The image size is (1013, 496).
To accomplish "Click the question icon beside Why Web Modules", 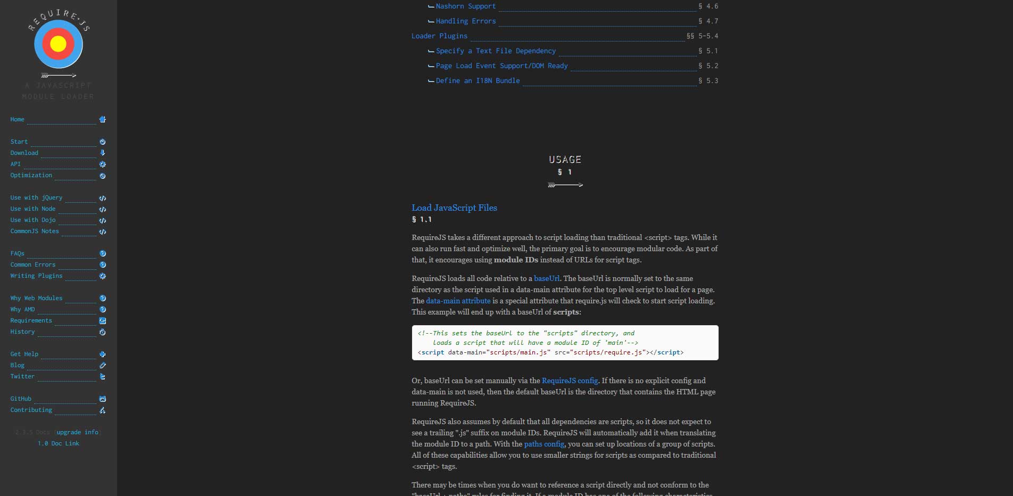I will coord(103,298).
